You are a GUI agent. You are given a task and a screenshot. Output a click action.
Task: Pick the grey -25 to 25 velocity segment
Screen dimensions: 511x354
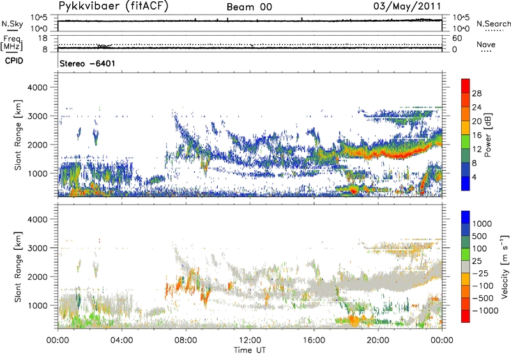tap(466, 266)
